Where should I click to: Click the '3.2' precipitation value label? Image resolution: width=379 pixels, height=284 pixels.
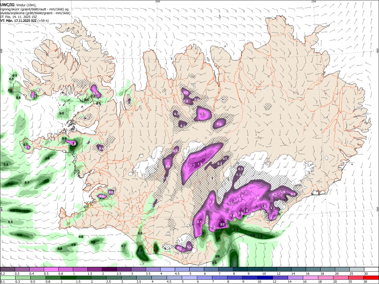pos(223,225)
